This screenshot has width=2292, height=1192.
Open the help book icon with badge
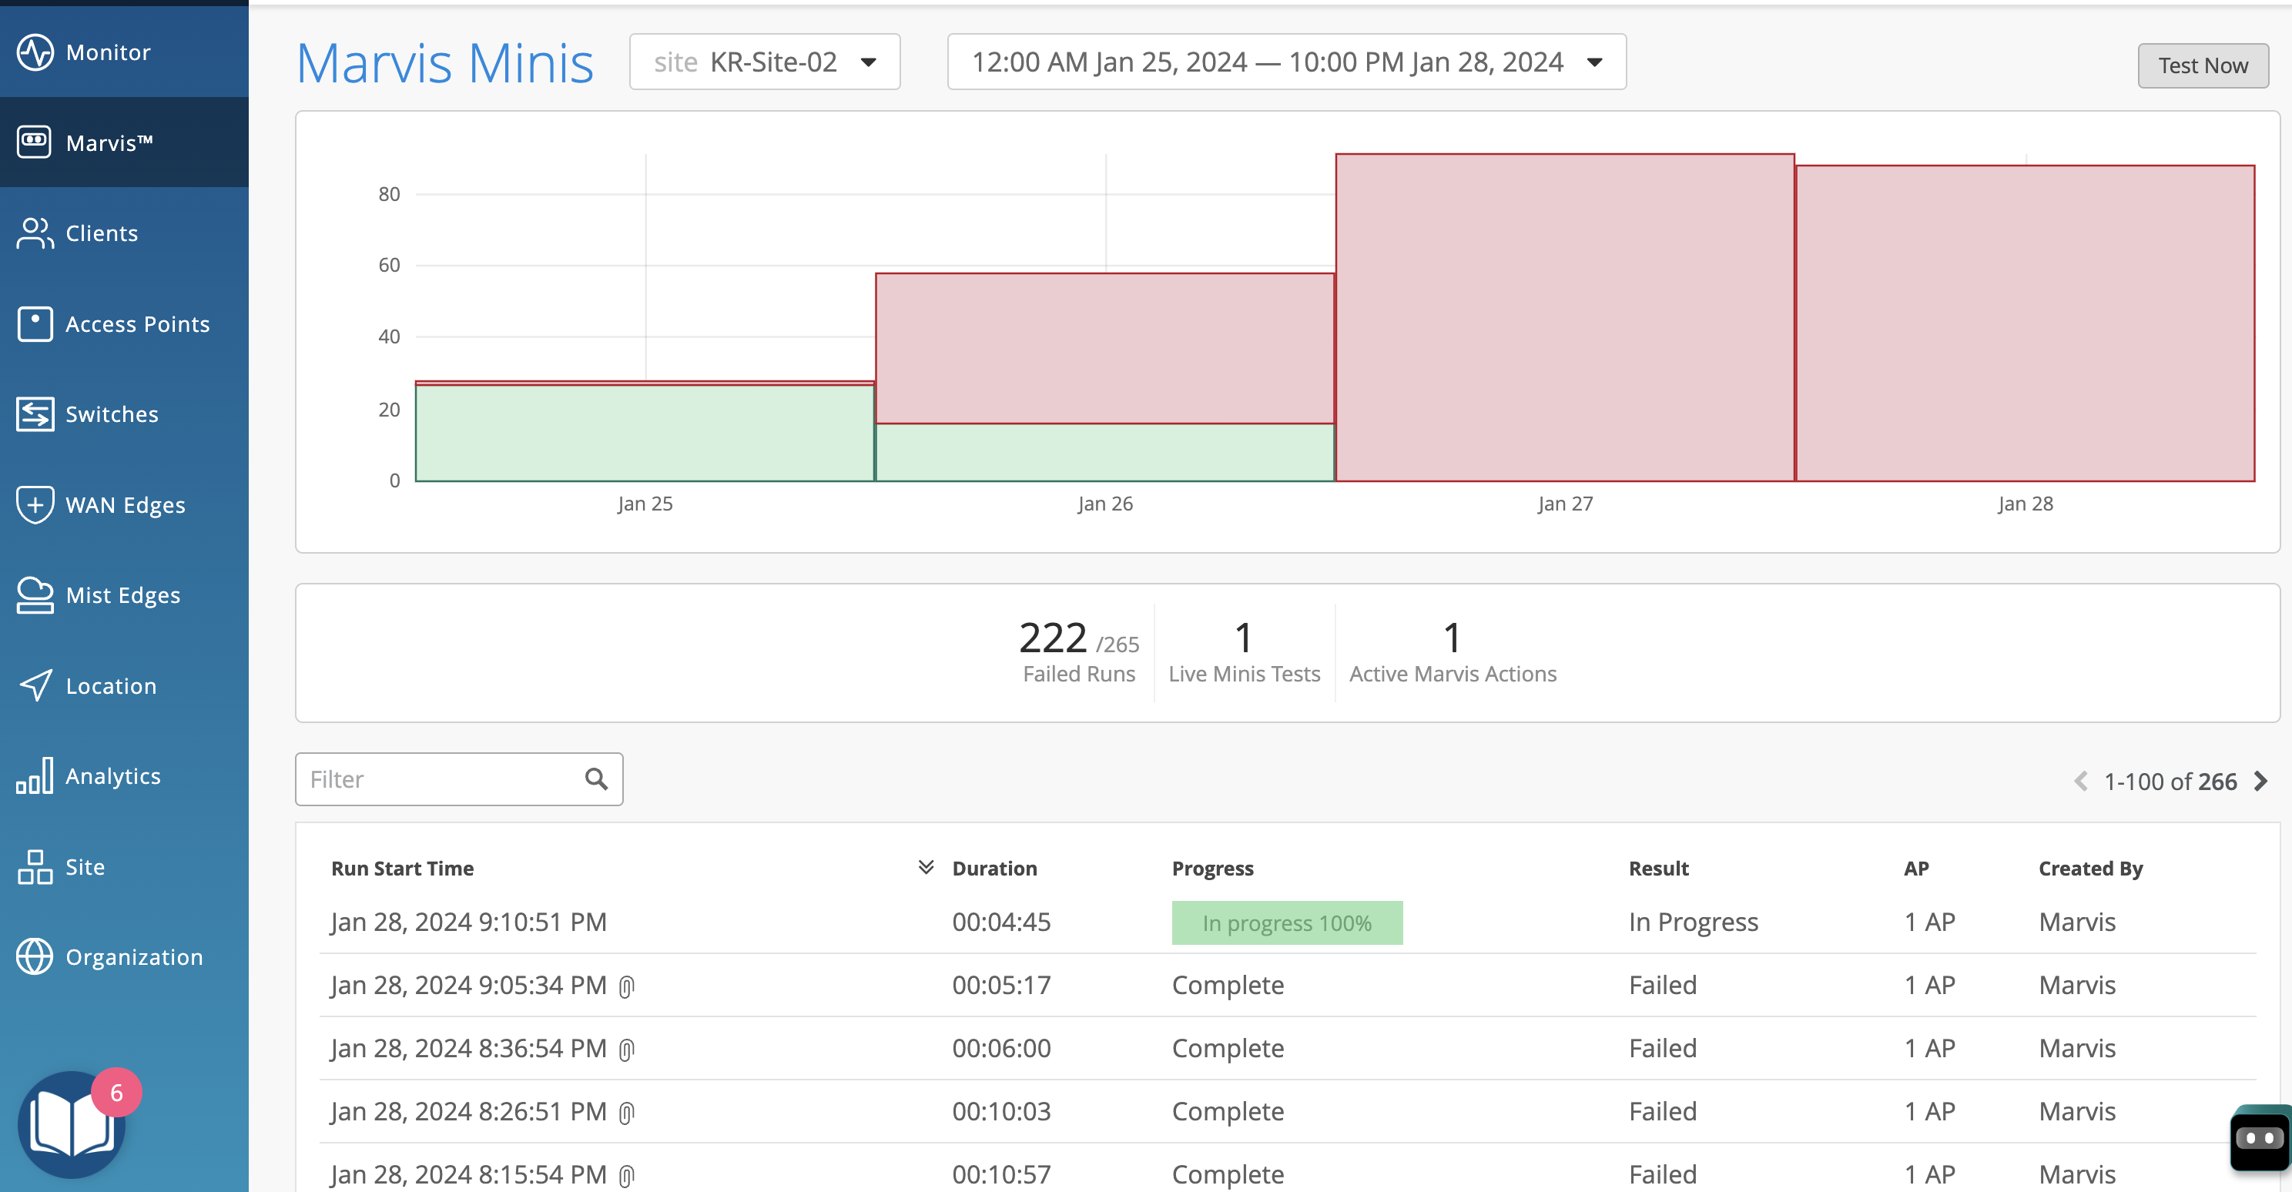point(71,1125)
